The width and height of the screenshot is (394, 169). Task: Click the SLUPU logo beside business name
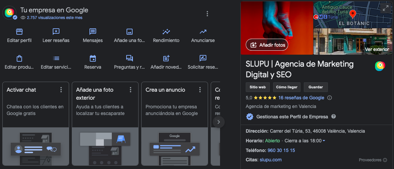pos(380,66)
